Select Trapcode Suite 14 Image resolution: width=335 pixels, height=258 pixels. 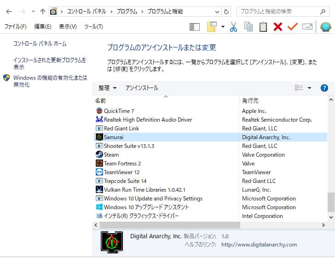(210, 181)
